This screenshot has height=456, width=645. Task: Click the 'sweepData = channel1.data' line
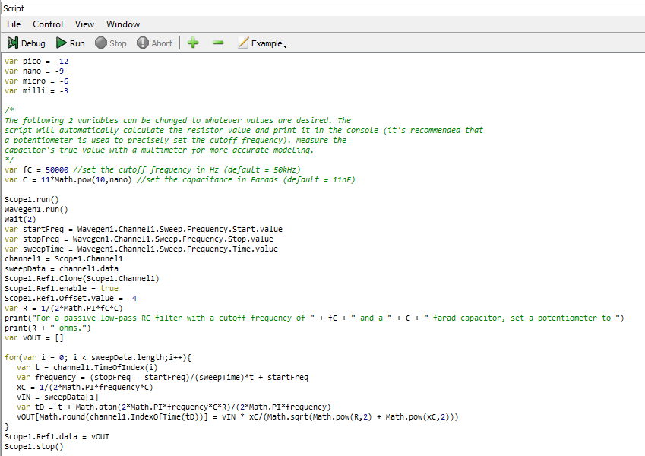62,269
